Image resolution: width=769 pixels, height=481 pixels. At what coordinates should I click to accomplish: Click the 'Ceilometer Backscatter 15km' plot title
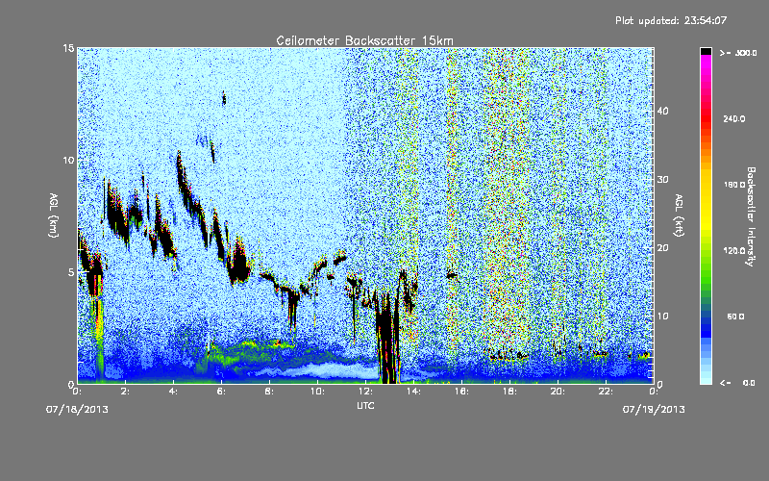click(x=364, y=40)
